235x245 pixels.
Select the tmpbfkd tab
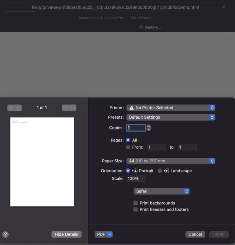point(150,27)
